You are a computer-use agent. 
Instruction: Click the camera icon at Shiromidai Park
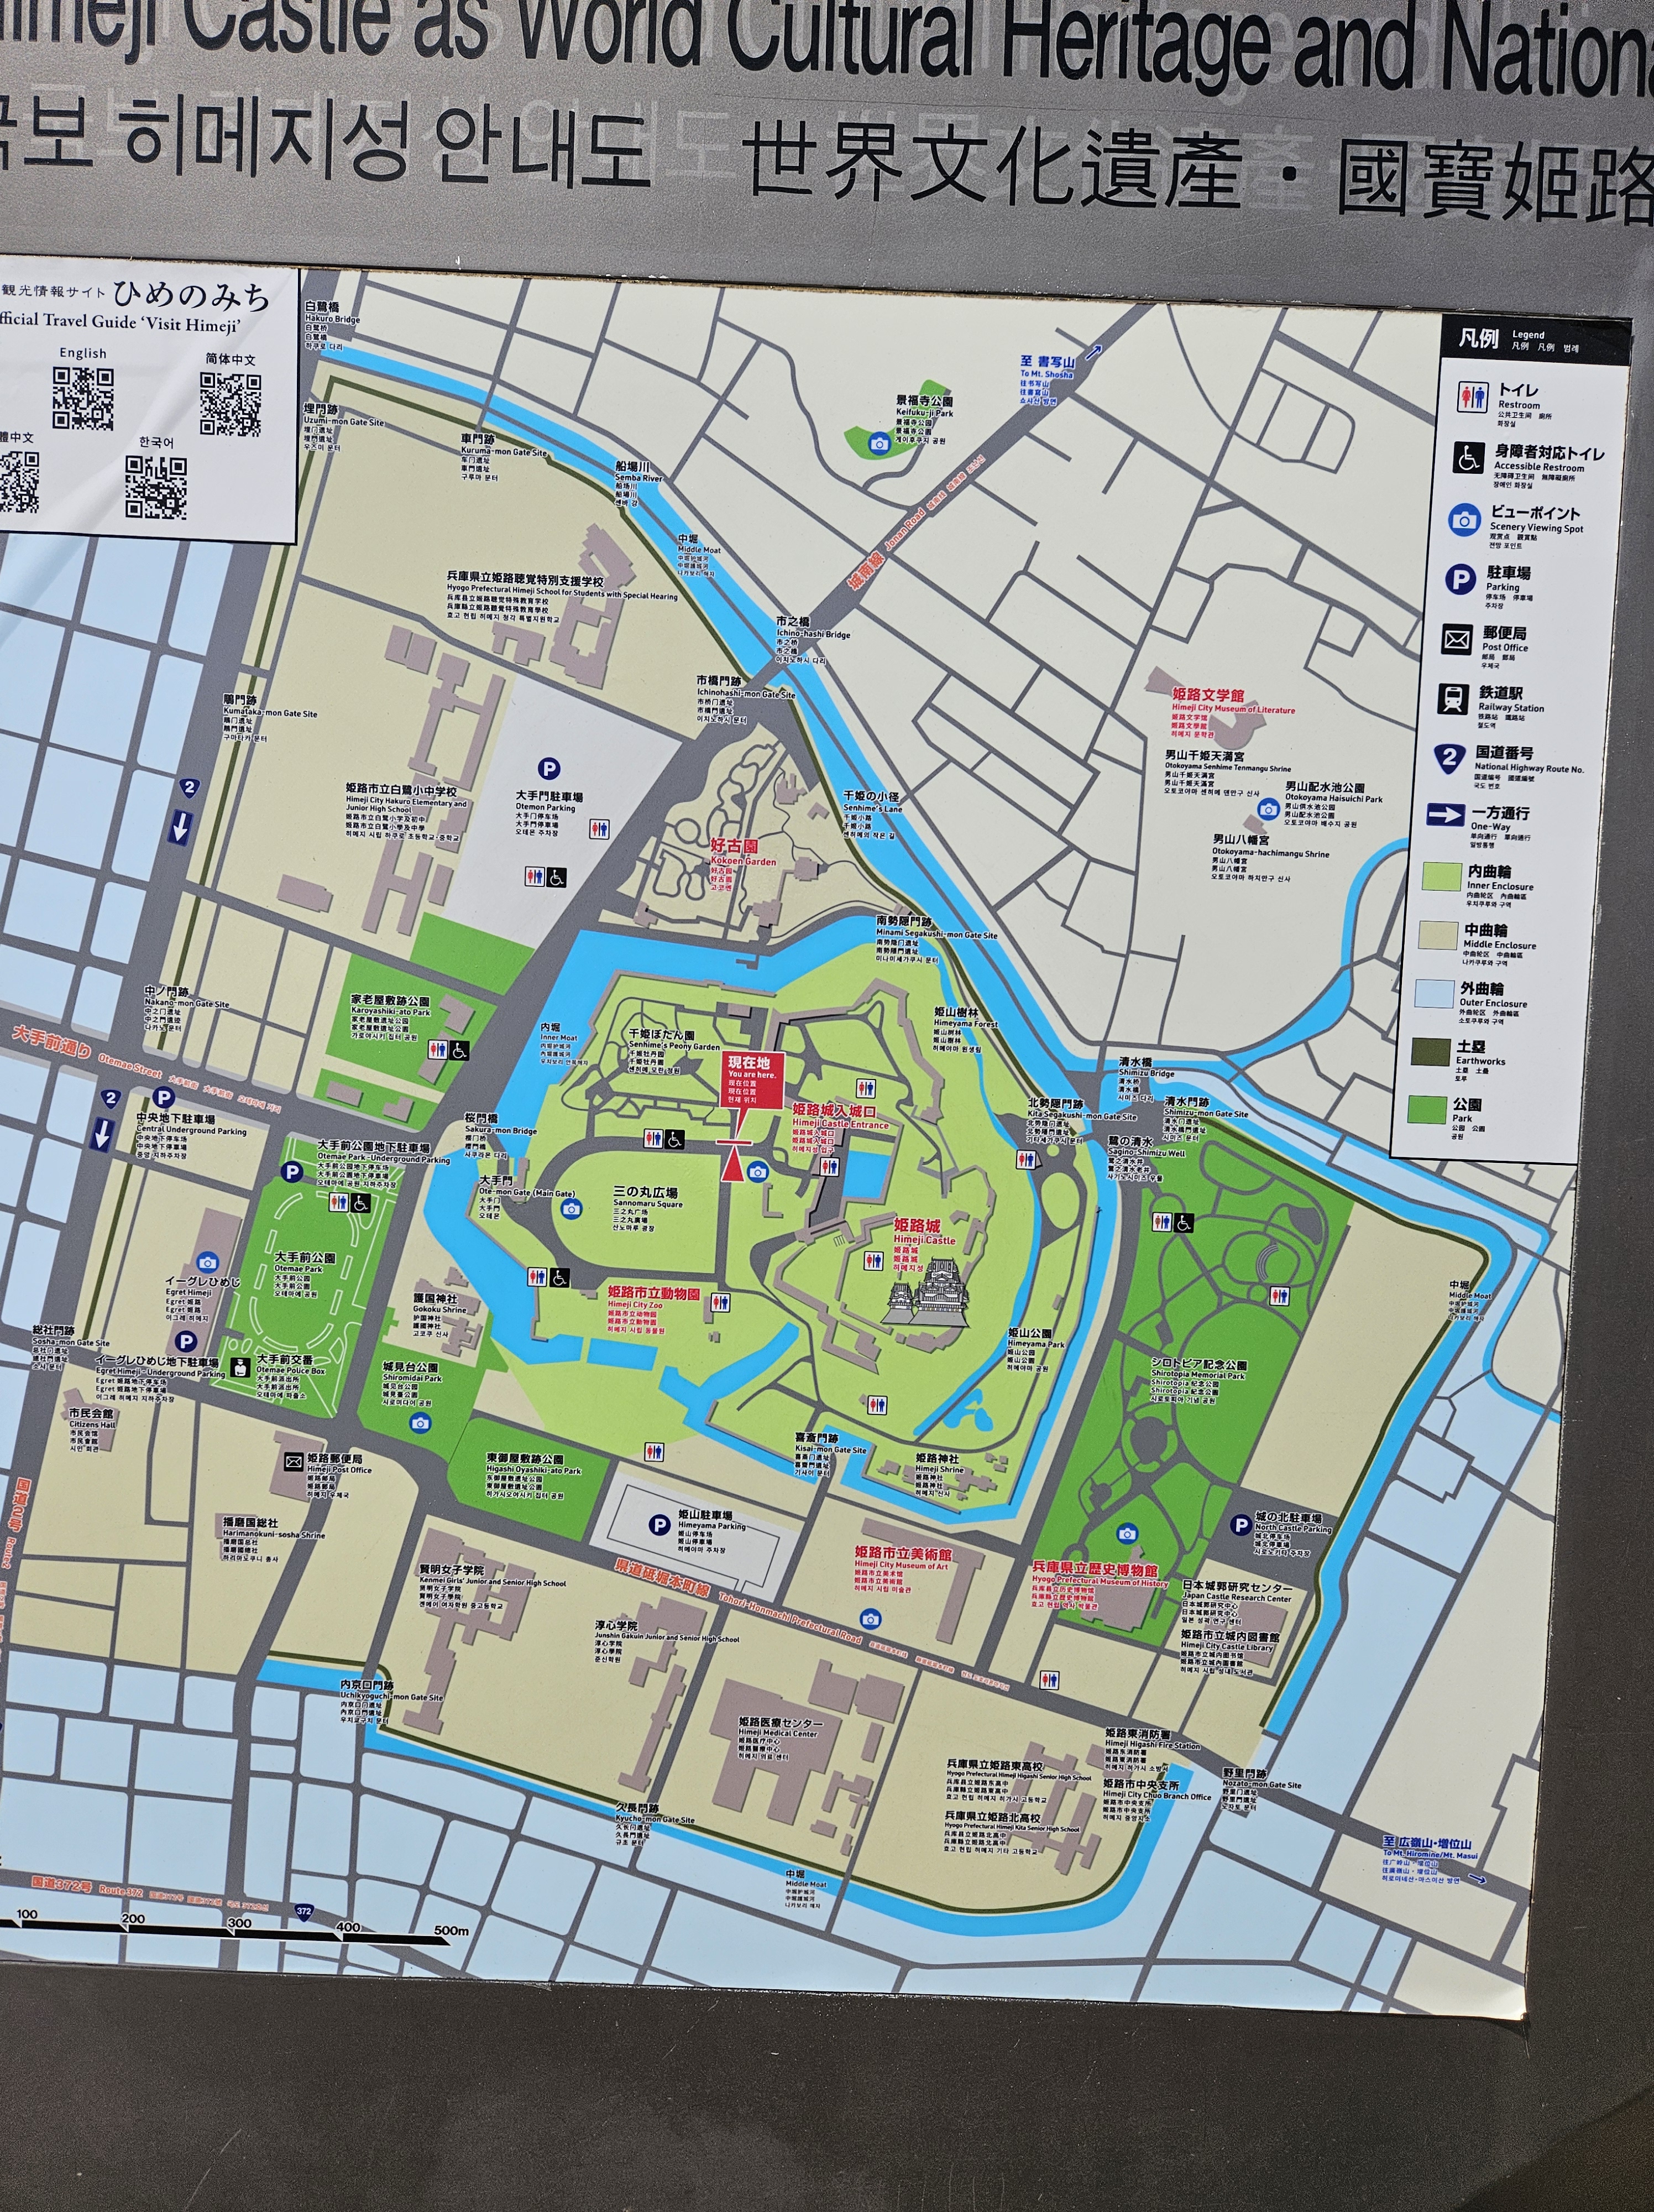point(420,1422)
